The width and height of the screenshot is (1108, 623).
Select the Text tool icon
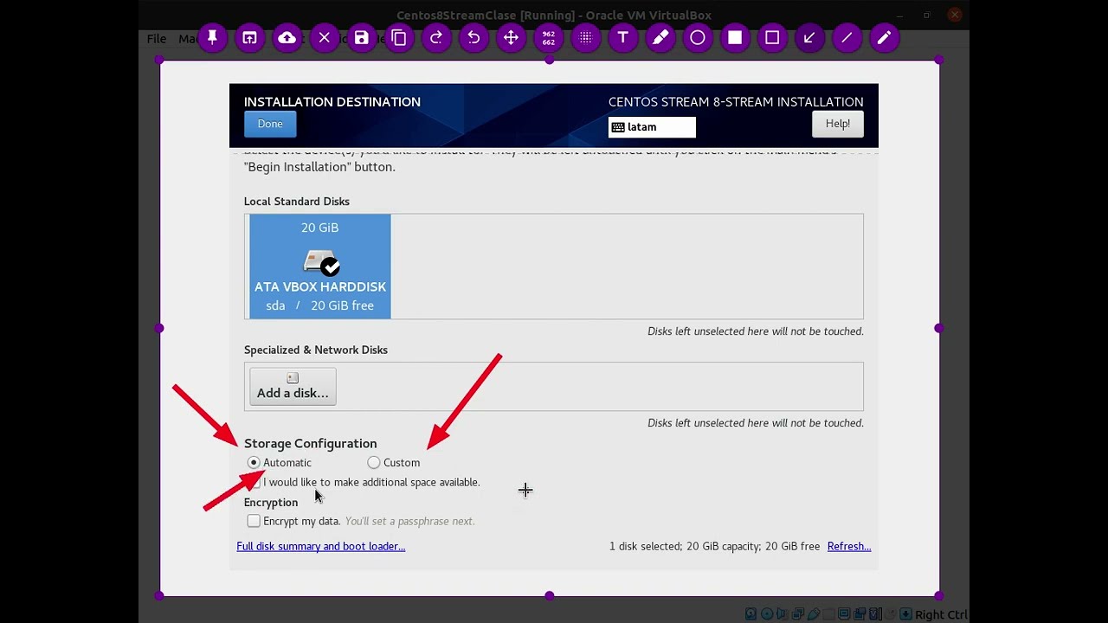tap(622, 38)
